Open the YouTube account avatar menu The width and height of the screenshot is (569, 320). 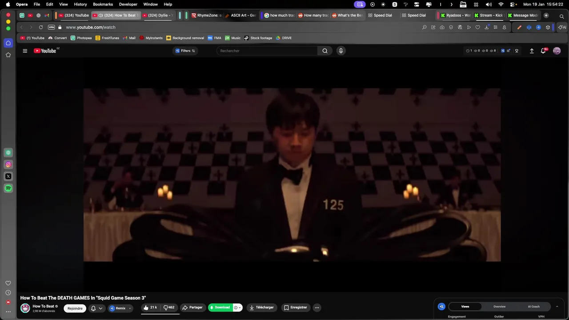click(x=557, y=51)
